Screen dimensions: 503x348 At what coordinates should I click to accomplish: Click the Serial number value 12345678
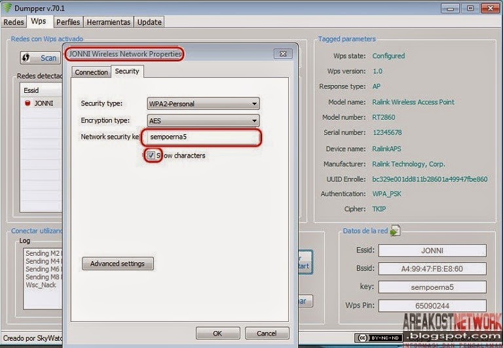click(387, 132)
